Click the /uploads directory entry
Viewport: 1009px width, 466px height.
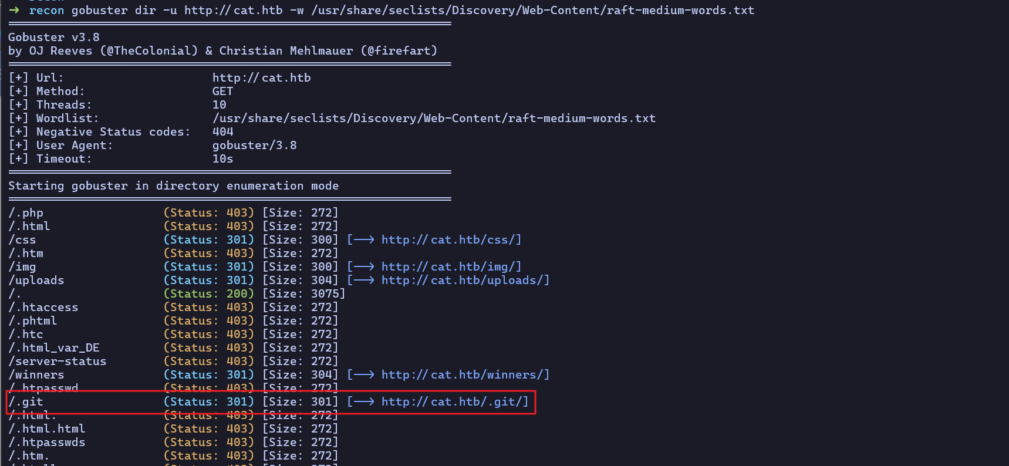click(x=36, y=280)
